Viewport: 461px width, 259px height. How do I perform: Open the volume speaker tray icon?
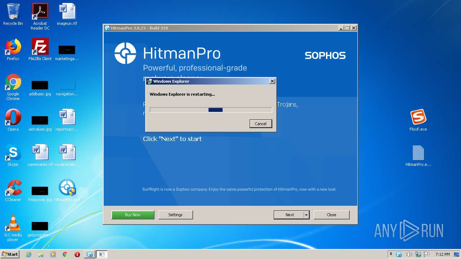[x=409, y=254]
